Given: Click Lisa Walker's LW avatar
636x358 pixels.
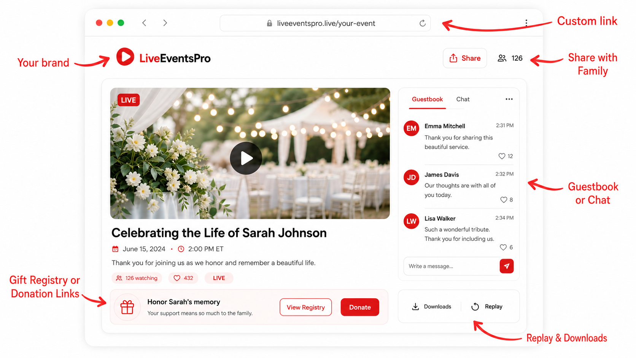Looking at the screenshot, I should [411, 221].
